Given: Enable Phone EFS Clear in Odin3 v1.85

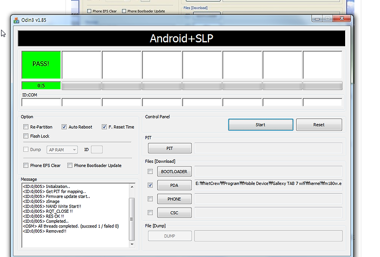Looking at the screenshot, I should coord(26,165).
